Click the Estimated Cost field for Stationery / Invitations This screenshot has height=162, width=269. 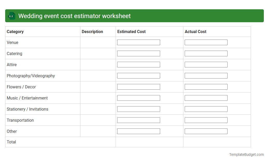(138, 109)
